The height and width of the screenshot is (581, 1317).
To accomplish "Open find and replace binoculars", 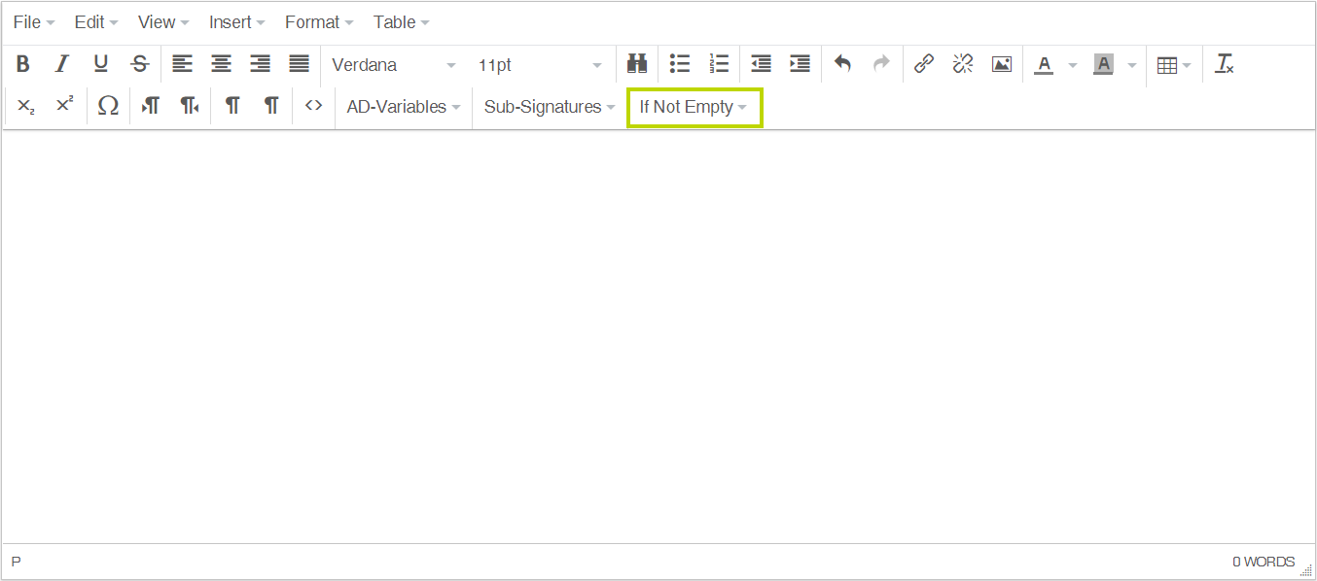I will click(637, 64).
